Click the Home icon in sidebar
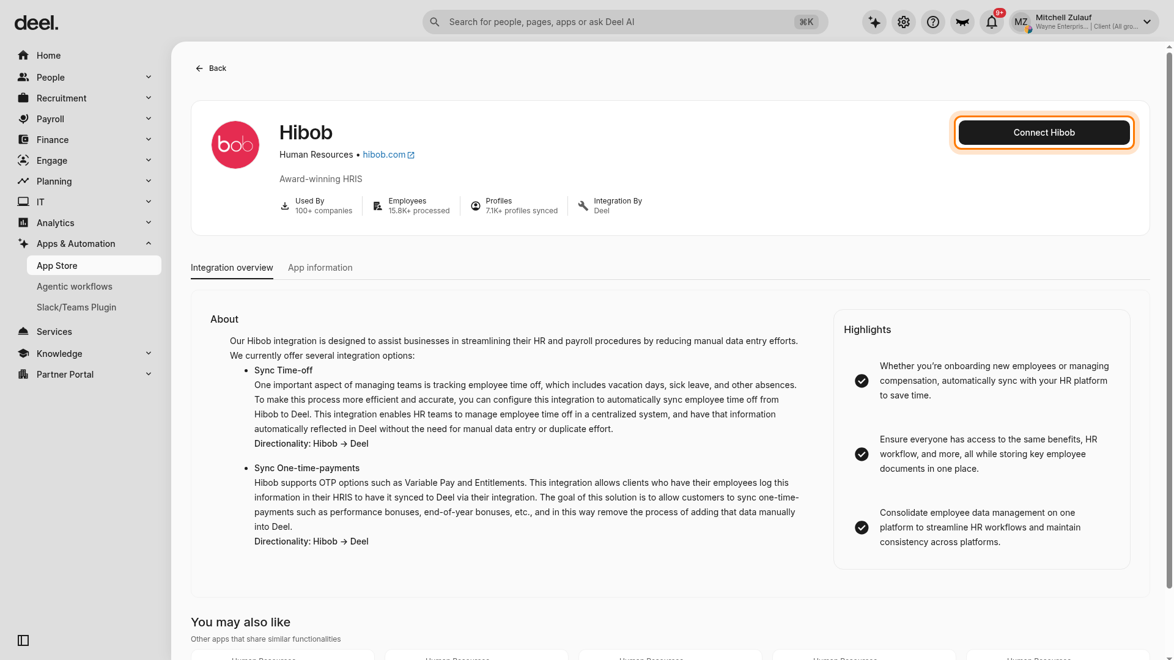Image resolution: width=1174 pixels, height=660 pixels. (x=23, y=56)
